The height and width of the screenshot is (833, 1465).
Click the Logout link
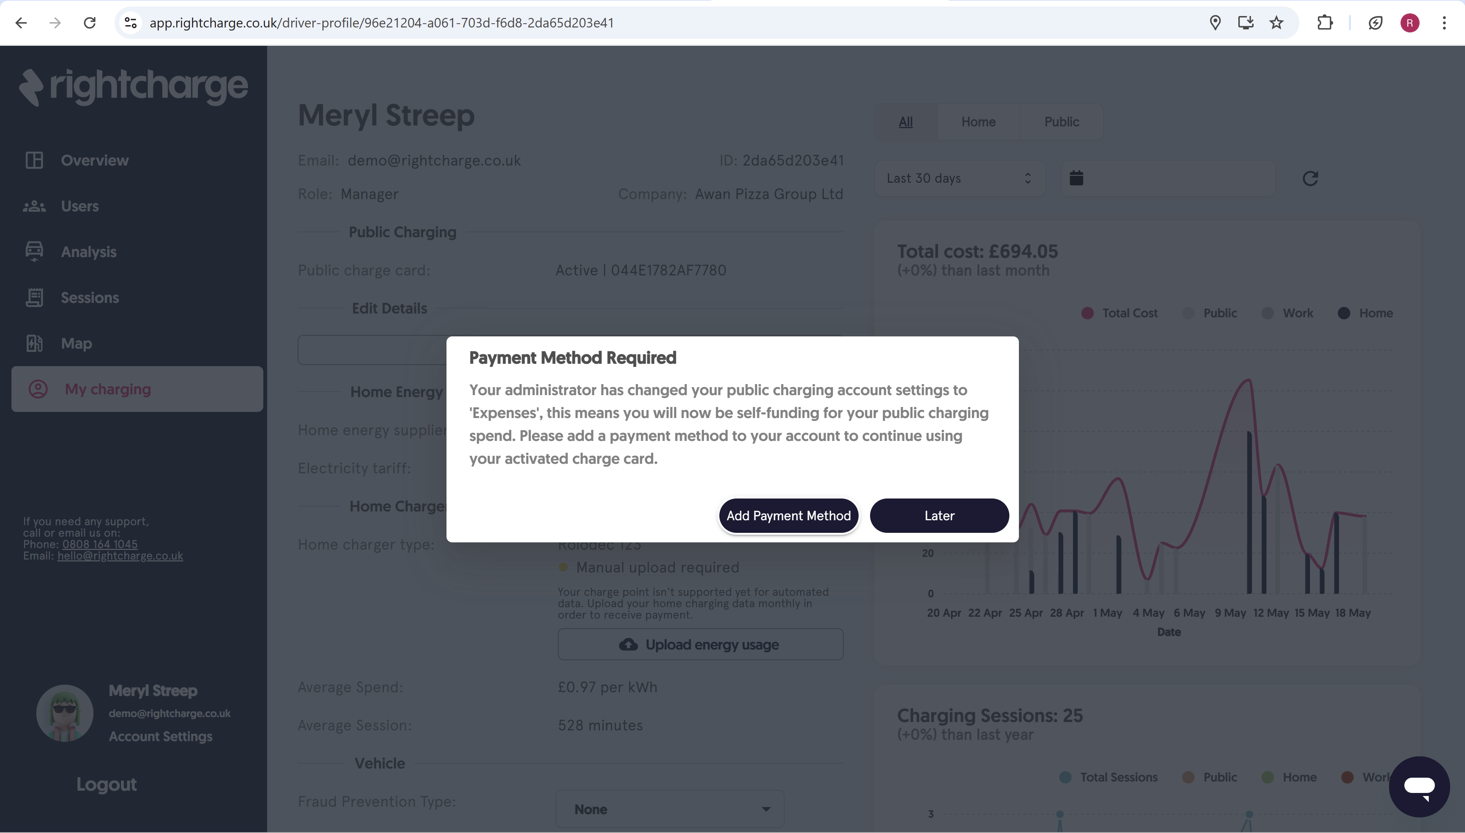pyautogui.click(x=106, y=784)
